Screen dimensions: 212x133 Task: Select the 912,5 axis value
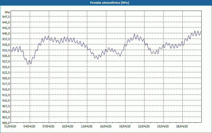click(6, 95)
